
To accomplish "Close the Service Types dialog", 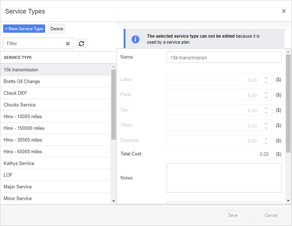I will (284, 11).
